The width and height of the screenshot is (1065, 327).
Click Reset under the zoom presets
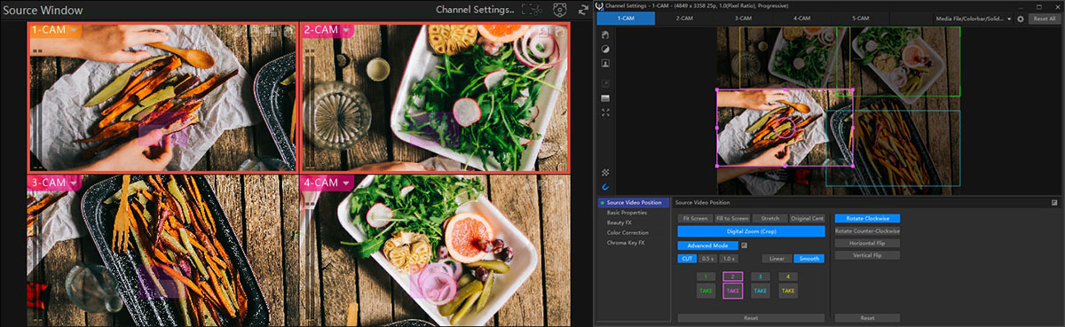point(752,317)
